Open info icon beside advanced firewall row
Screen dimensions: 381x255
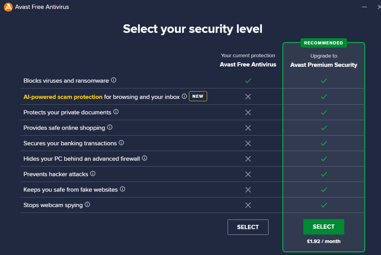(145, 158)
